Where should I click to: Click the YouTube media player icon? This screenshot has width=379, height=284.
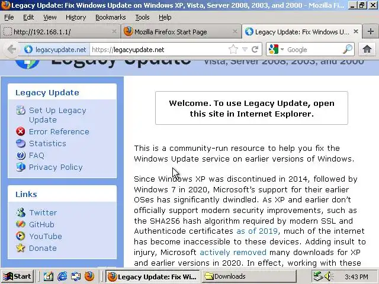point(21,236)
